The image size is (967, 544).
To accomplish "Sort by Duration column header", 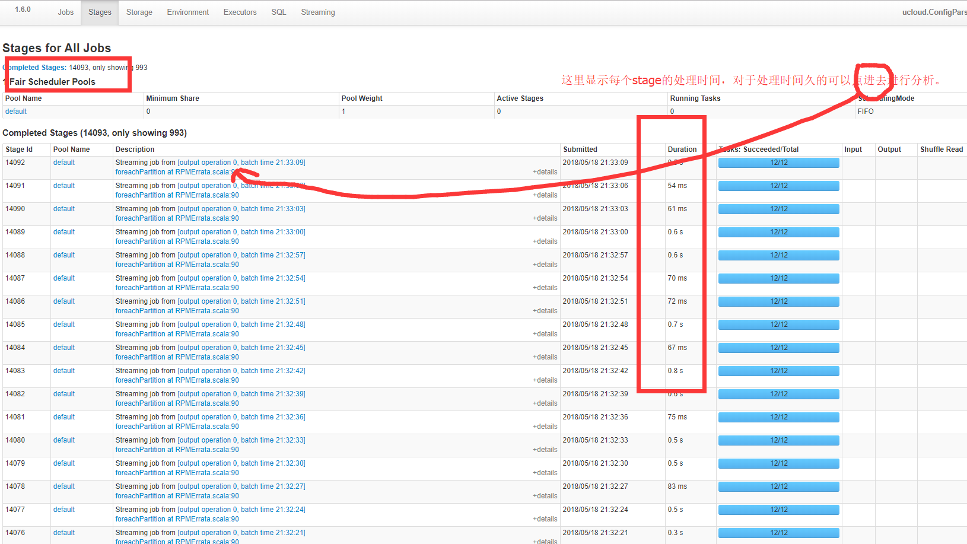I will click(682, 149).
